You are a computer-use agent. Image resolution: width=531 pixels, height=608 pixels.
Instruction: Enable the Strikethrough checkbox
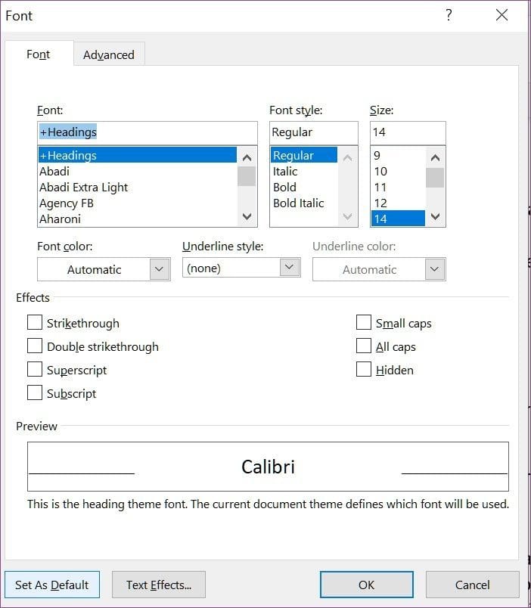35,322
